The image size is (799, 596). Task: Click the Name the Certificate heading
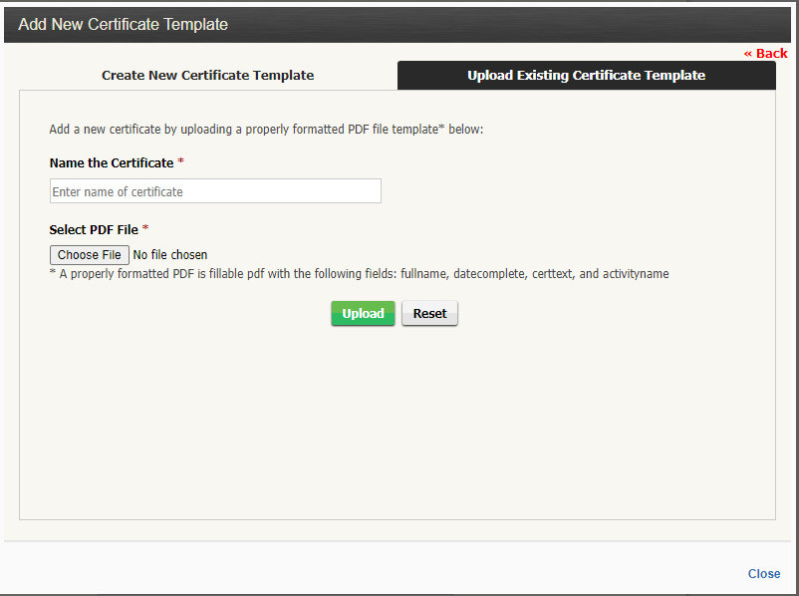click(113, 162)
